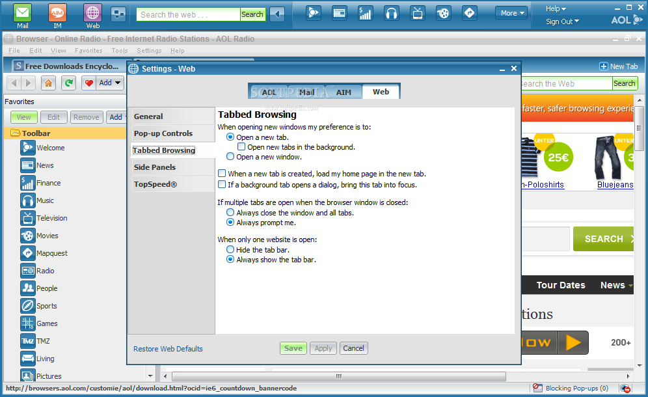Open People in Favorites list

point(39,288)
